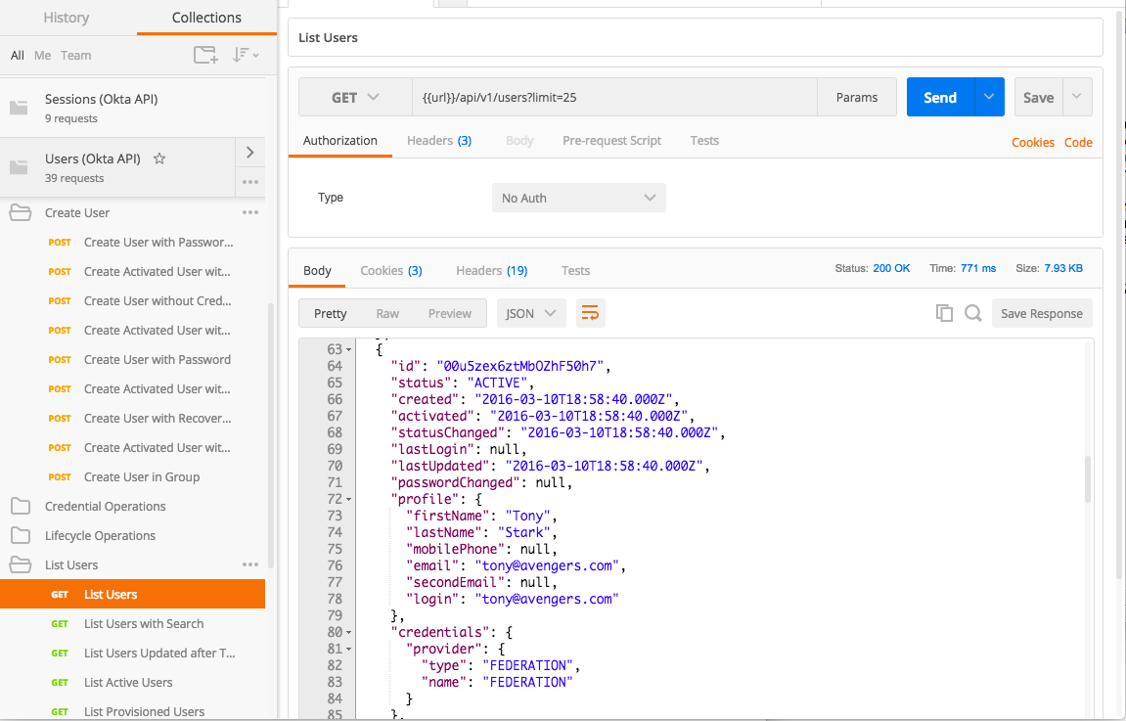
Task: Click the copy response to clipboard icon
Action: 944,313
